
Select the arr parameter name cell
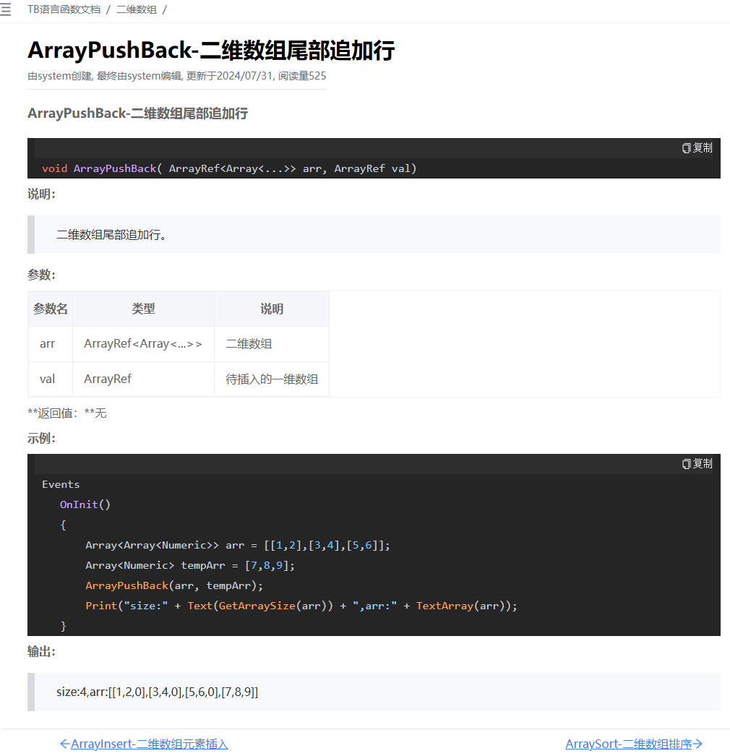tap(48, 344)
